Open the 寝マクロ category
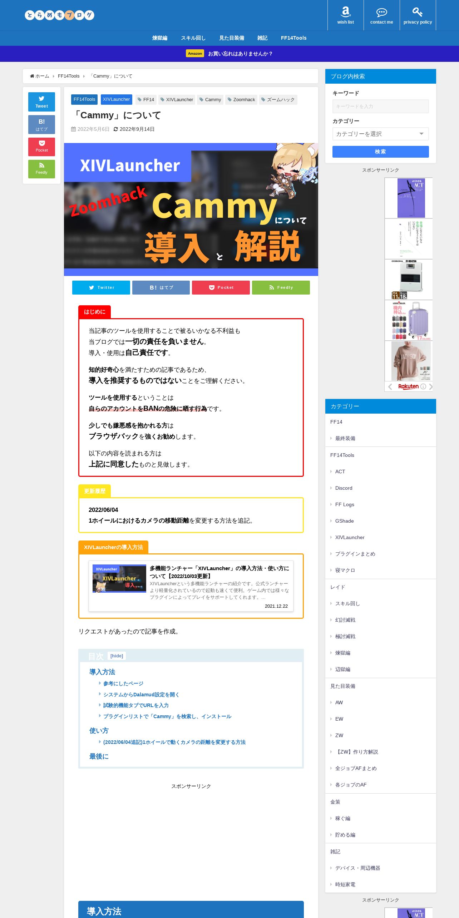 pos(345,570)
